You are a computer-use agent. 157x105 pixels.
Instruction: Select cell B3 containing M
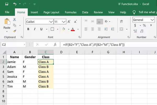(x=30, y=67)
